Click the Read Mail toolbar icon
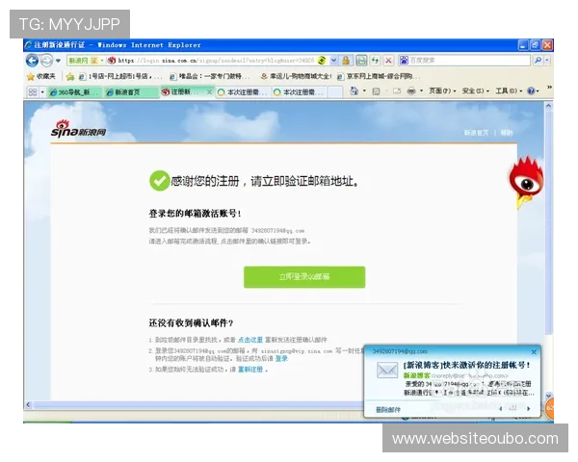The image size is (578, 462). [397, 91]
